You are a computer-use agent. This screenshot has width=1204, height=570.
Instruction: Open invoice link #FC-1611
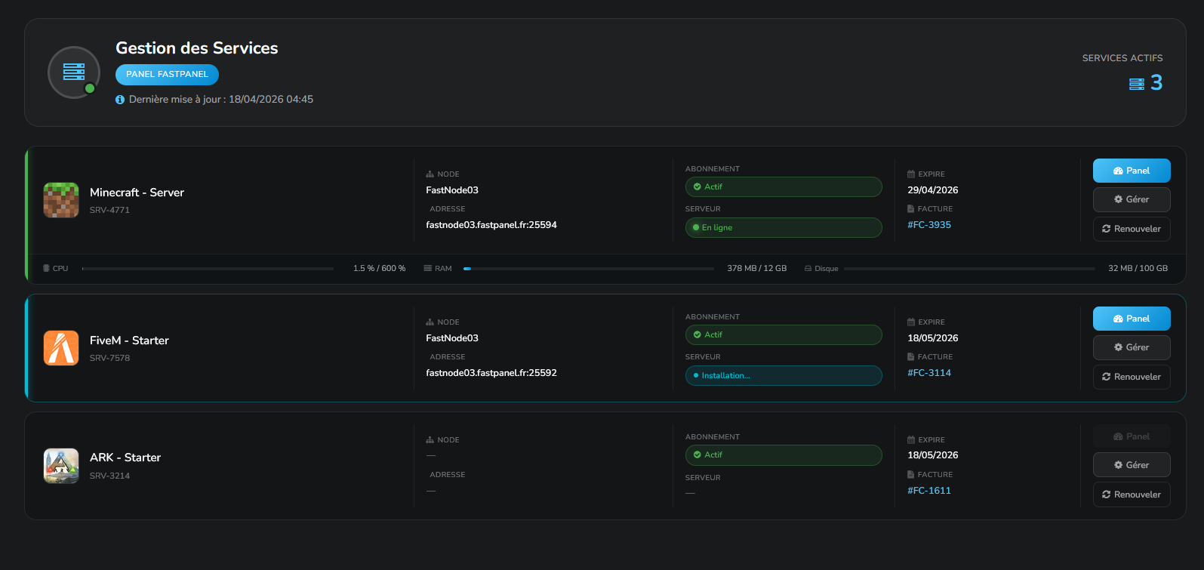(929, 491)
